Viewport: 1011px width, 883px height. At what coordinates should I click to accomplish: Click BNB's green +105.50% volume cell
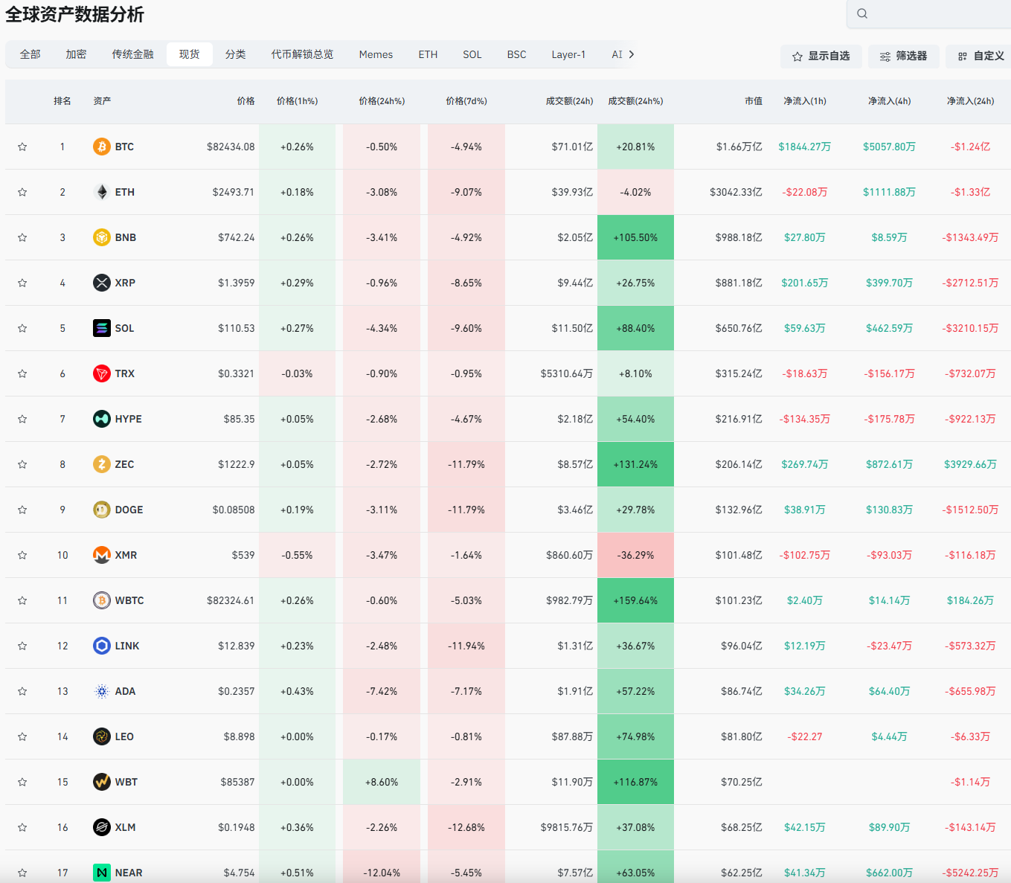tap(635, 237)
